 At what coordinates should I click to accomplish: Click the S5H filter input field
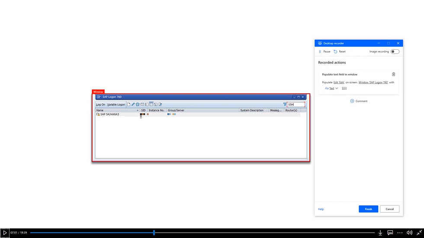pos(296,105)
